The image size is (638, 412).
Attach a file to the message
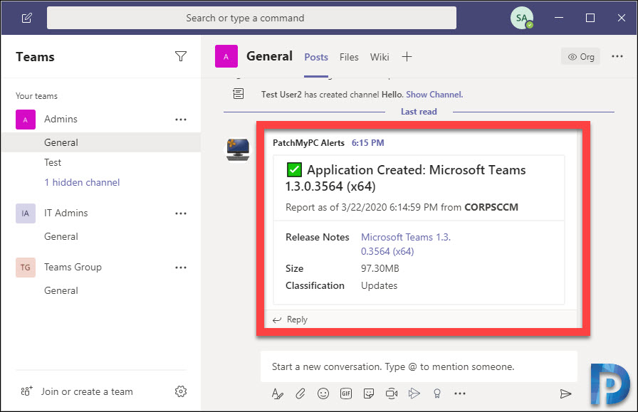[300, 393]
